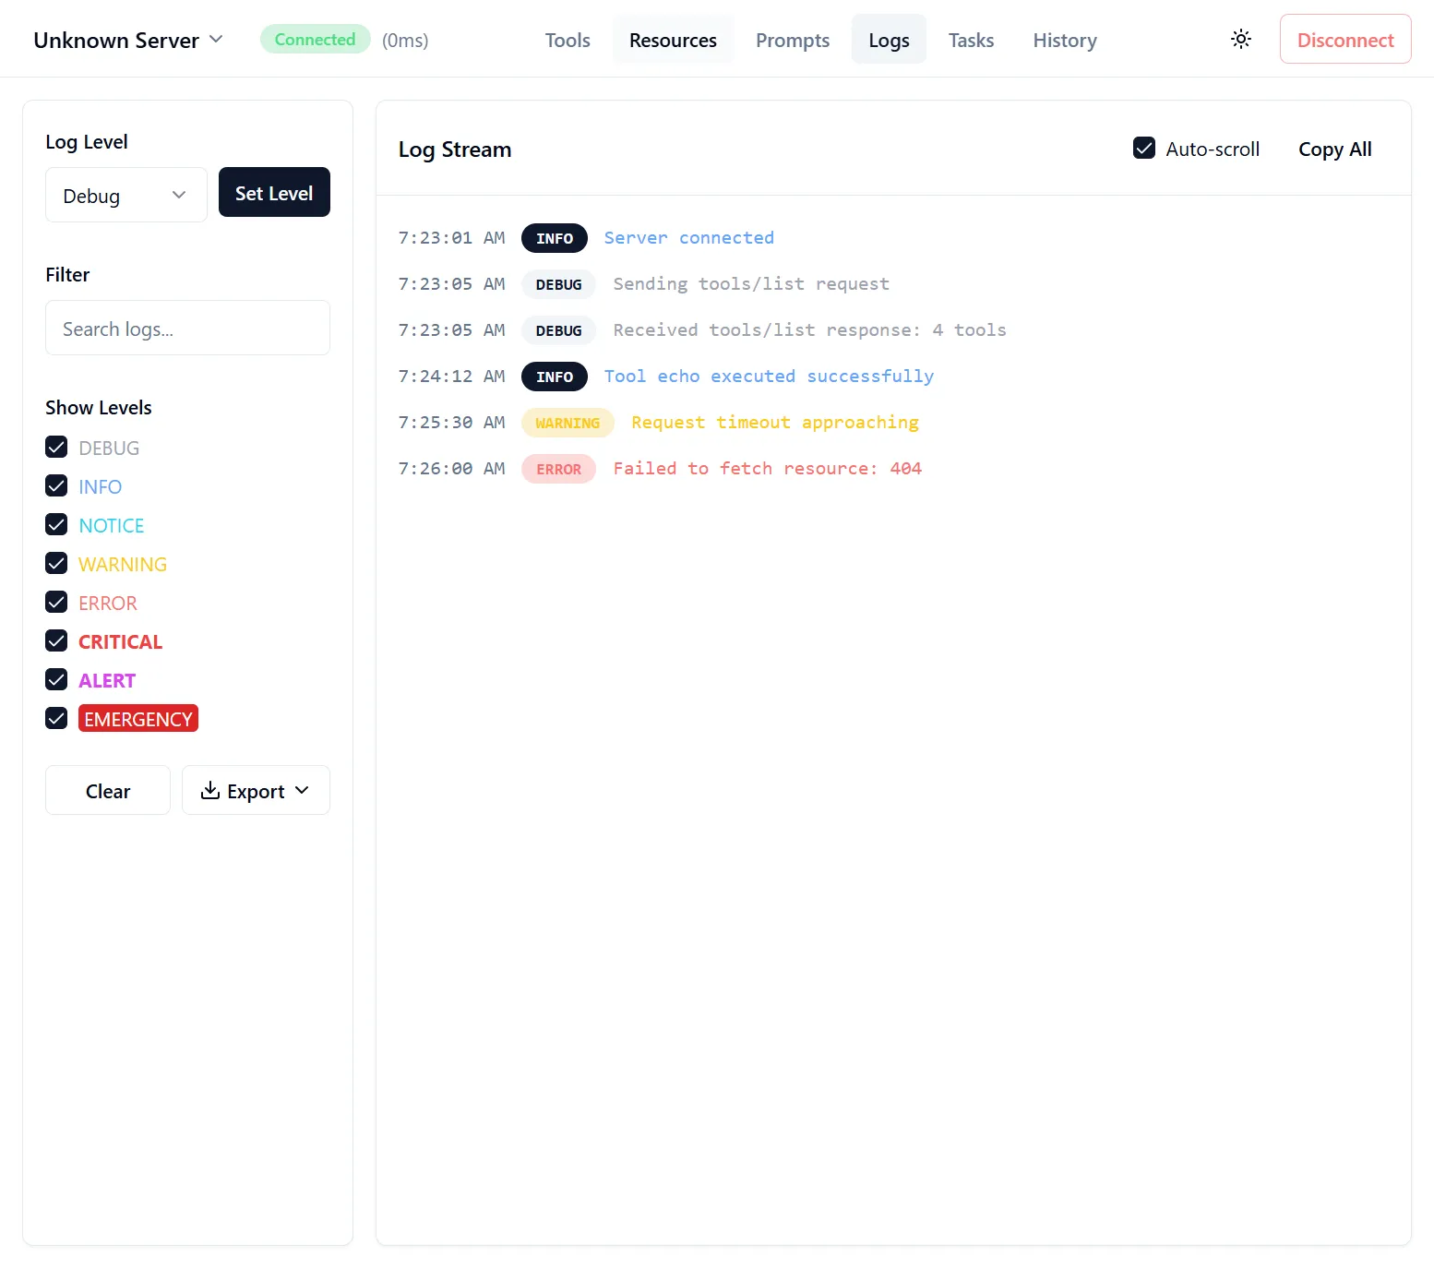Open the Export options dropdown
The image size is (1434, 1268).
coord(256,790)
